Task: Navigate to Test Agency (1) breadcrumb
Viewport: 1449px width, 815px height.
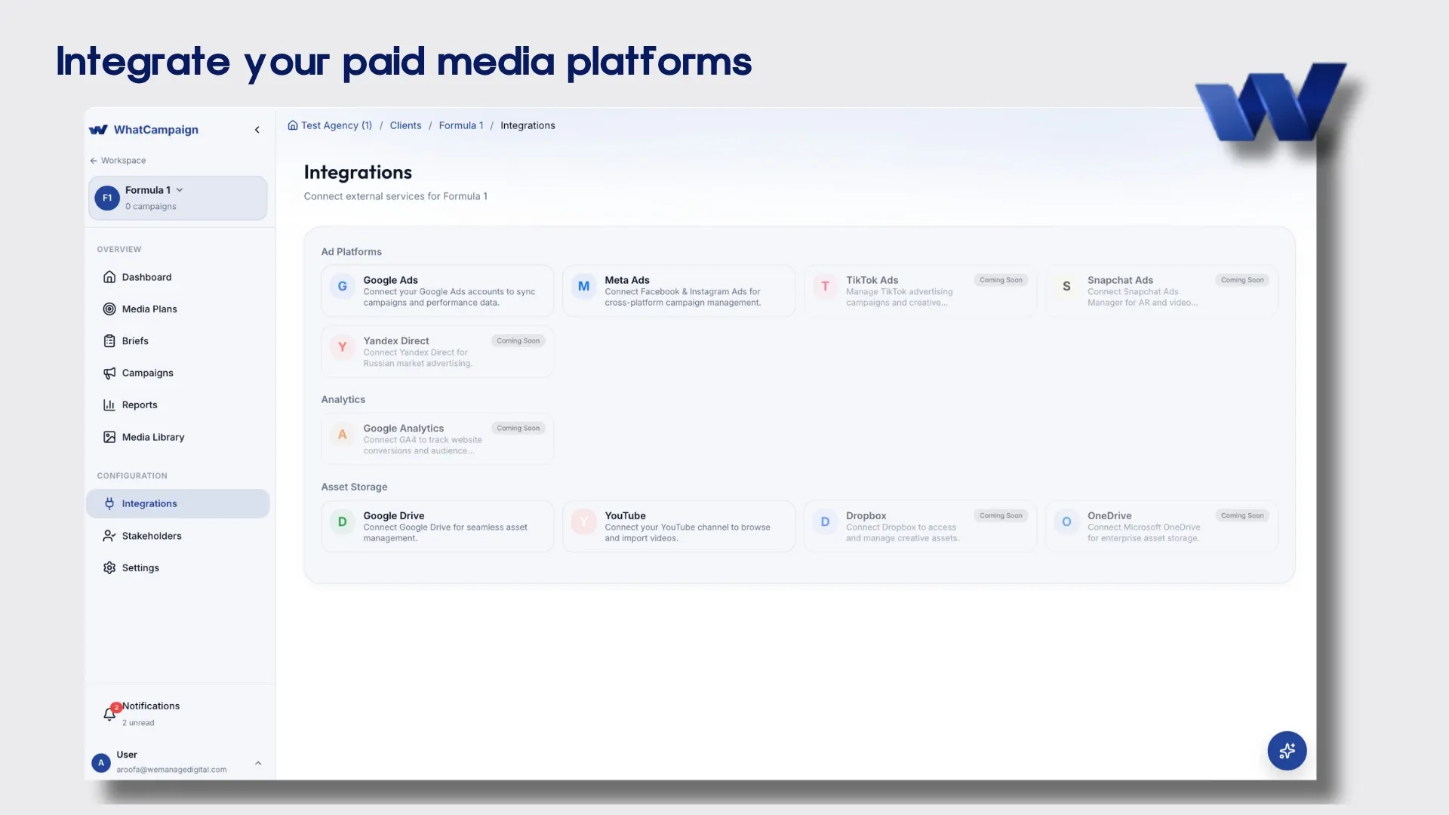Action: tap(337, 125)
